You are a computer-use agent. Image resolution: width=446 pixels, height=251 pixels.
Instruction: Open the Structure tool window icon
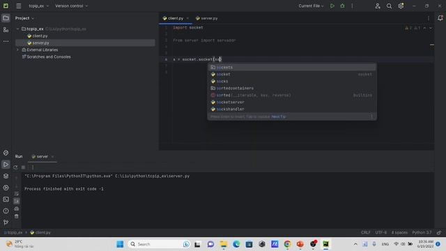6,29
